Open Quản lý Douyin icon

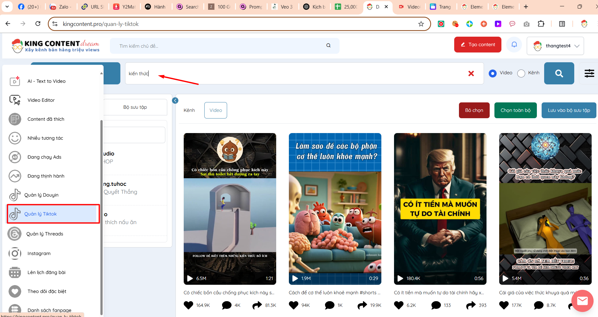tap(15, 195)
